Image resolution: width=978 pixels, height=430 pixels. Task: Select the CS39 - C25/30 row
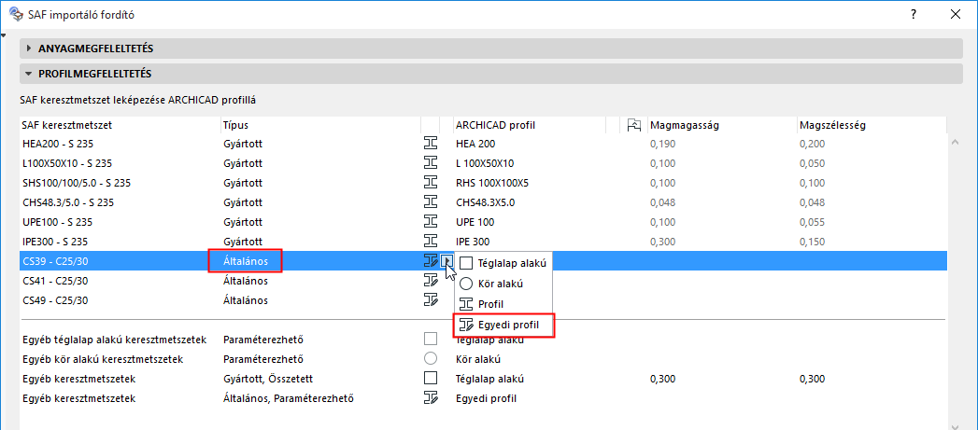pyautogui.click(x=483, y=260)
